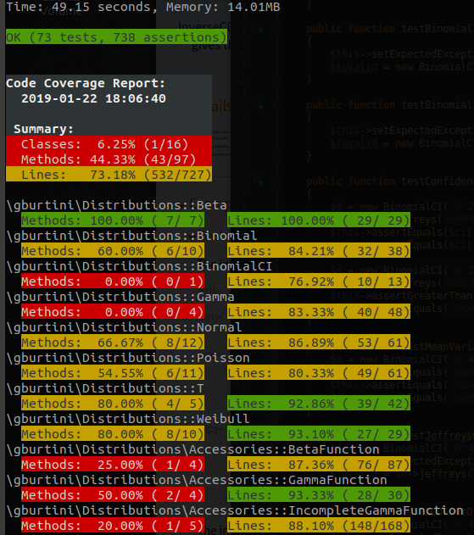
Task: Click class name '\gburtini\Distributions::Binomial'
Action: point(131,236)
